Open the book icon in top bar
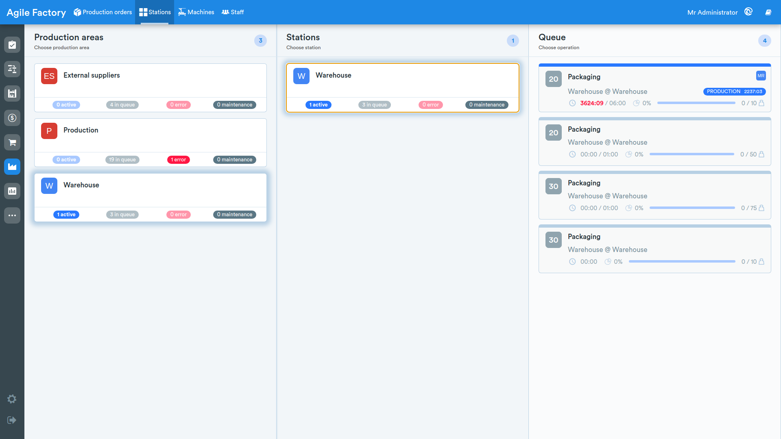 pyautogui.click(x=768, y=12)
